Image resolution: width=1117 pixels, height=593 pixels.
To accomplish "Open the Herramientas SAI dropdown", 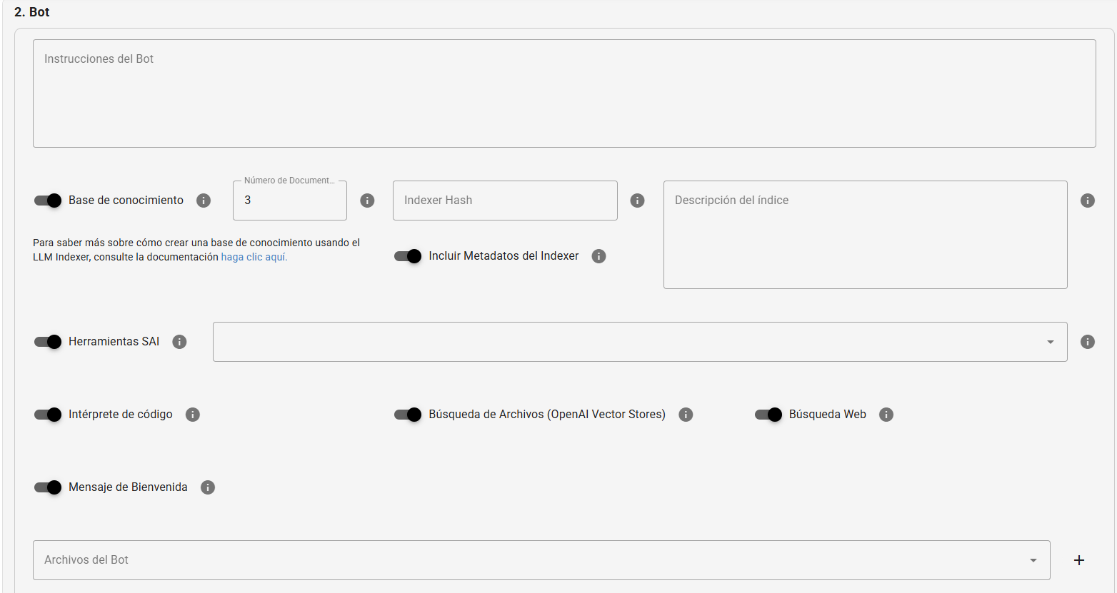I will click(1050, 342).
